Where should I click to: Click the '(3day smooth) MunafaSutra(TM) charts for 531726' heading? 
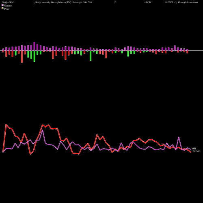coord(63,2)
